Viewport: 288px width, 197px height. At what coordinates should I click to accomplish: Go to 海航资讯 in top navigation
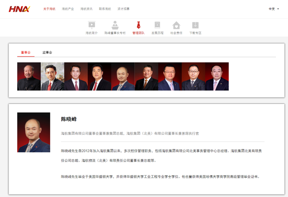[x=86, y=9]
